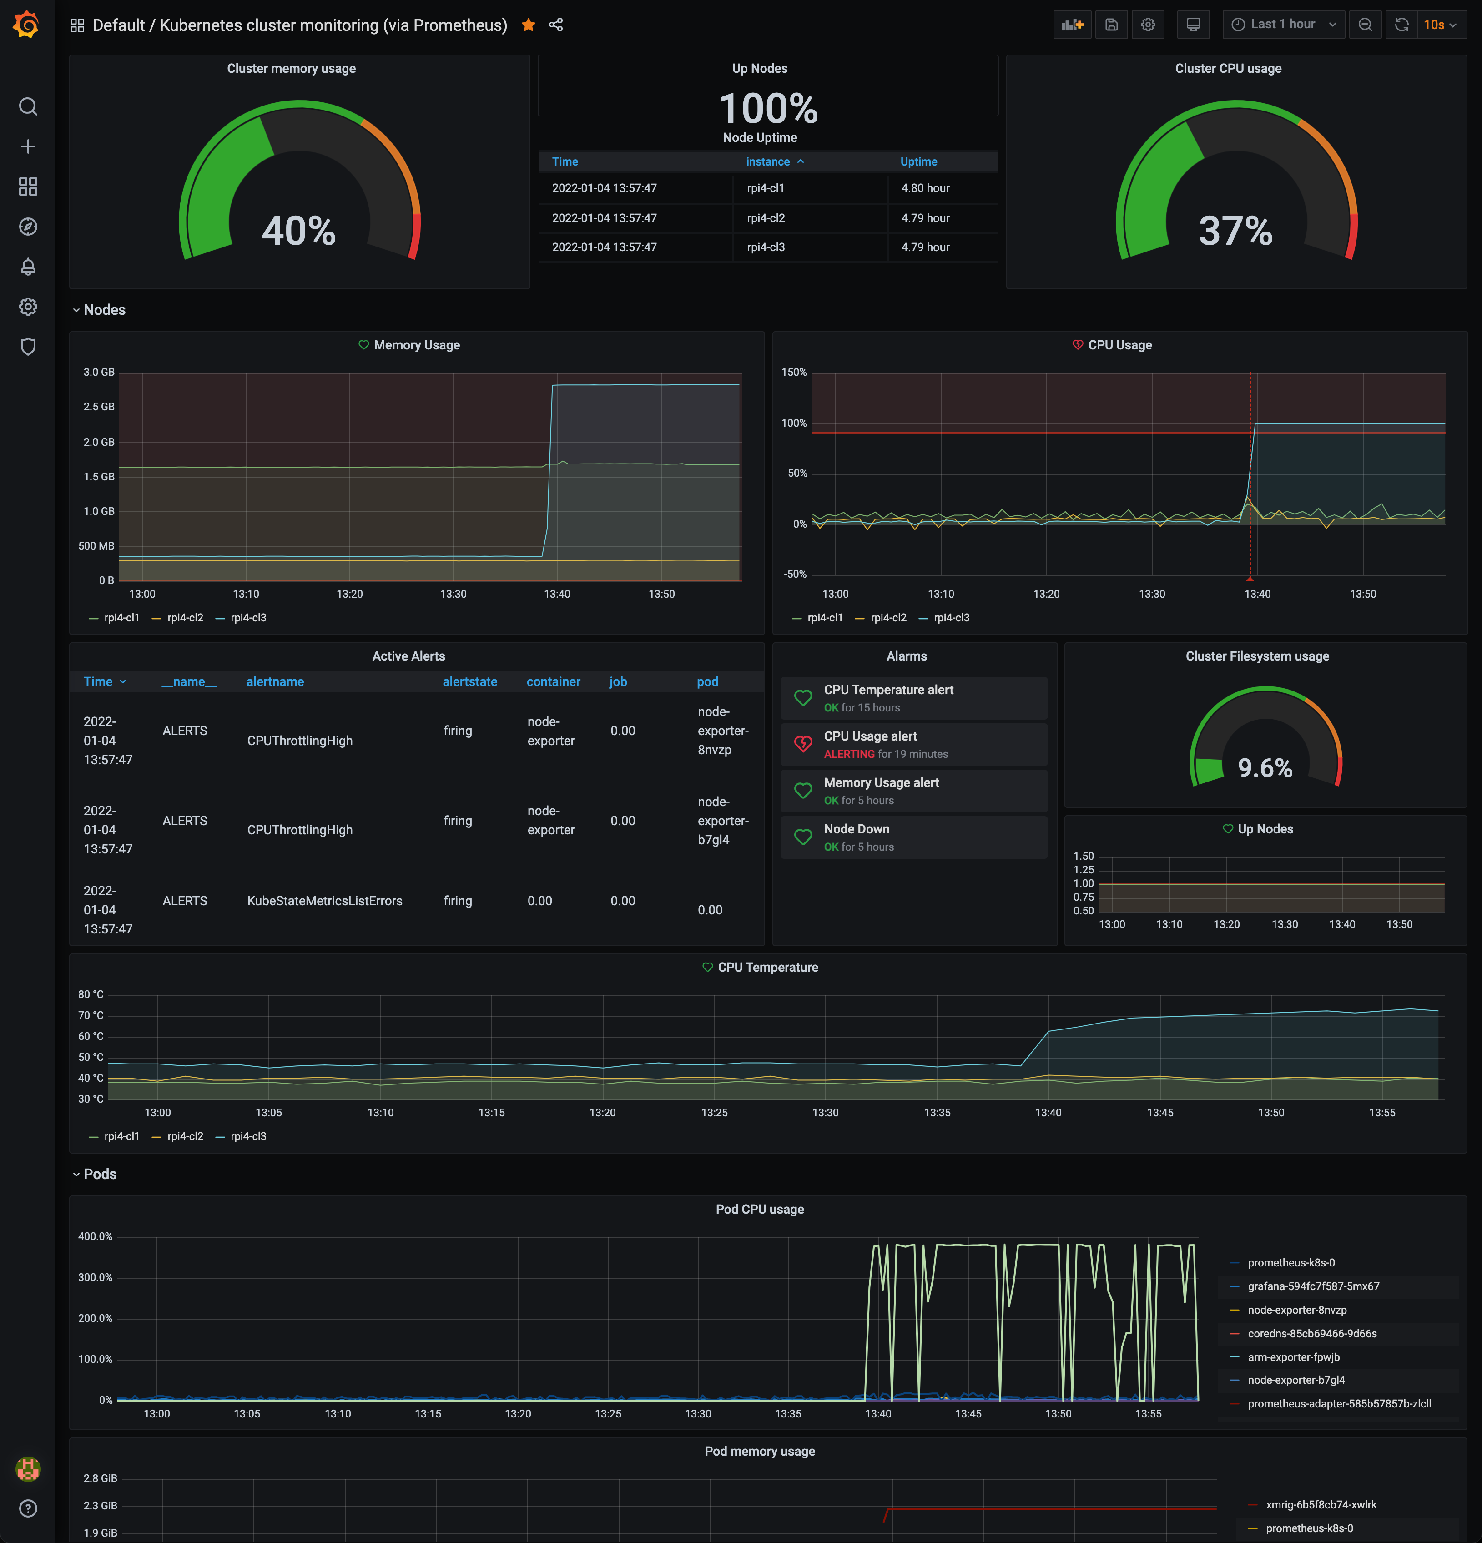Open the CPU Usage alert alarm
The width and height of the screenshot is (1482, 1543).
coord(914,745)
